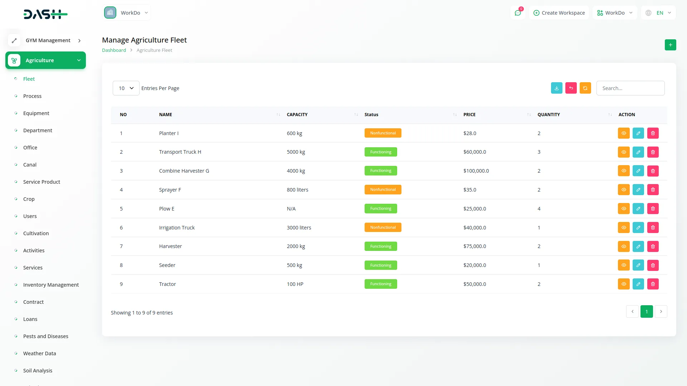Delete the Irrigation Truck entry
This screenshot has height=386, width=687.
(x=653, y=228)
